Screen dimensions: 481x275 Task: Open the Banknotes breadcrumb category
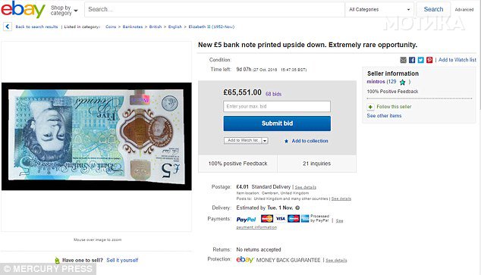pos(133,27)
